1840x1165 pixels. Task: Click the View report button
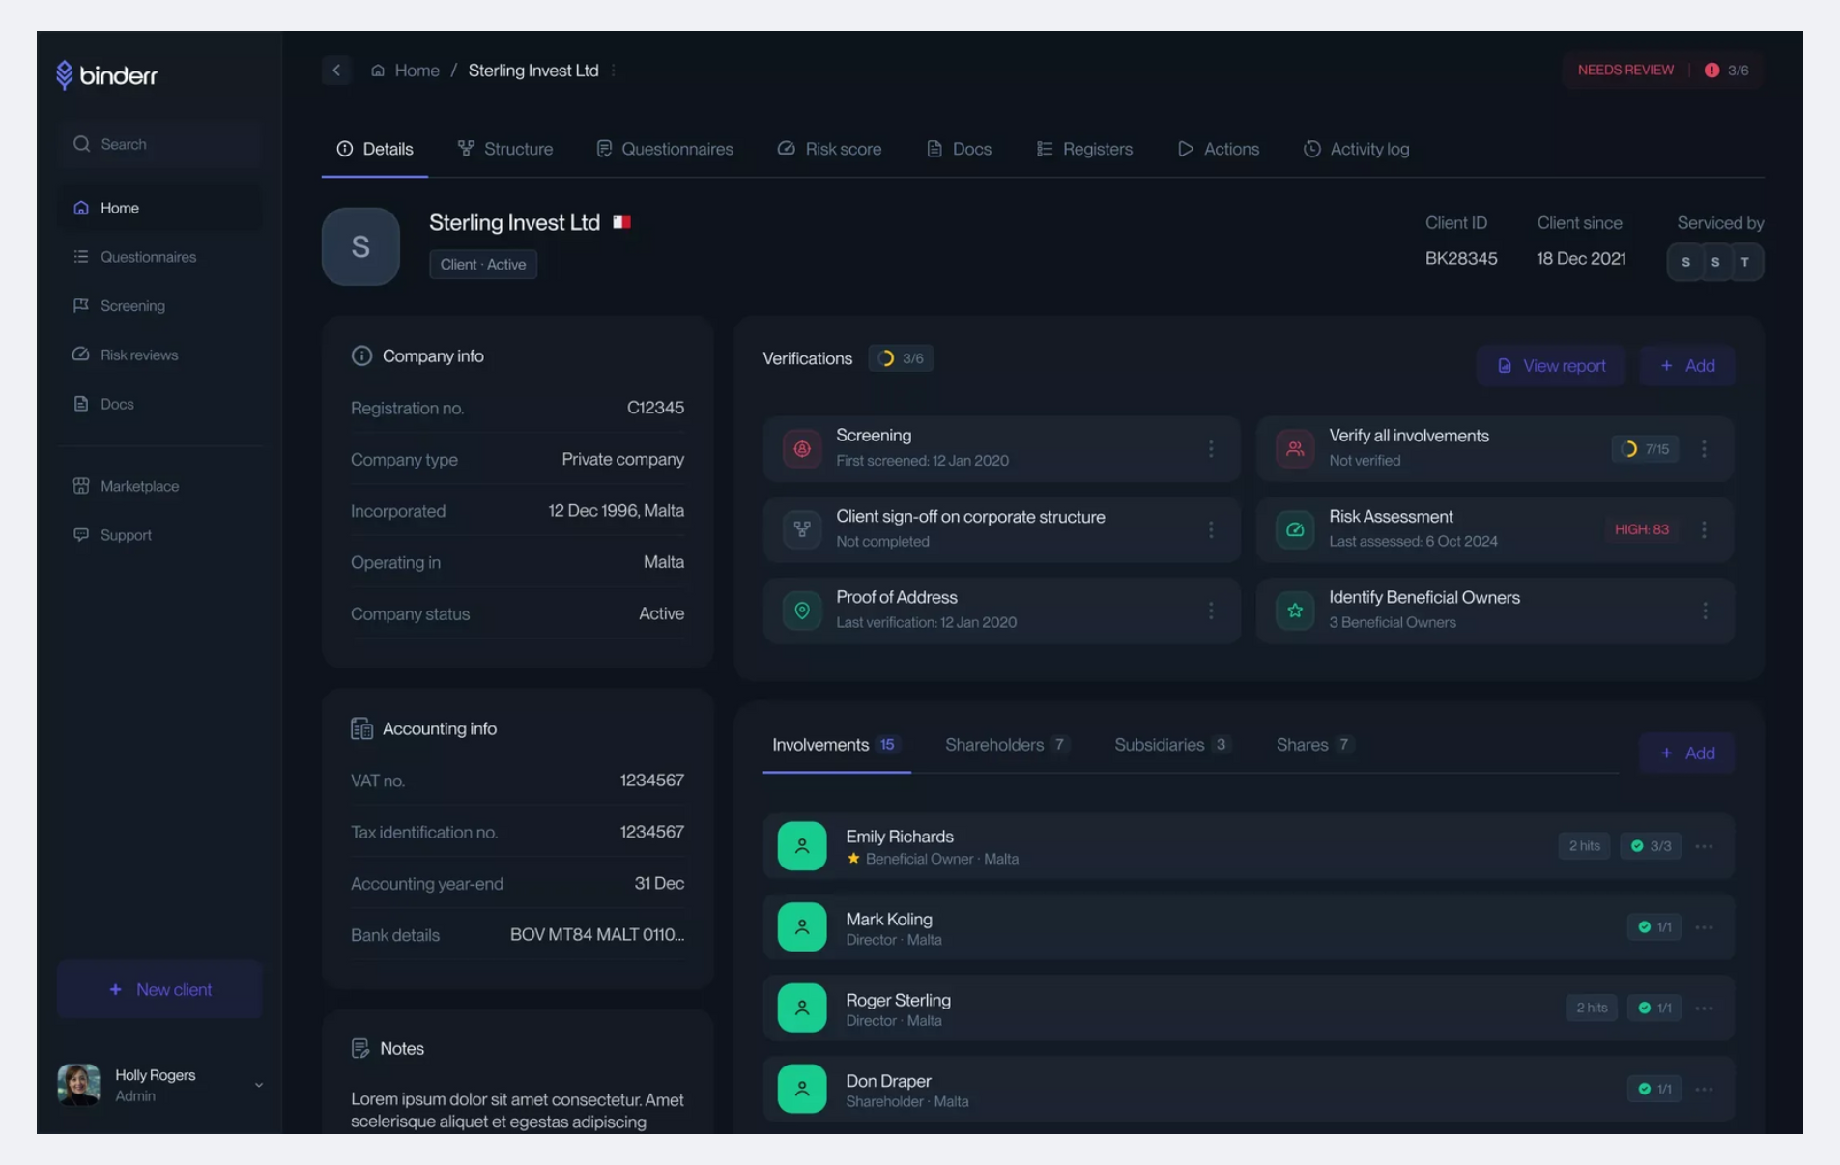pos(1550,366)
